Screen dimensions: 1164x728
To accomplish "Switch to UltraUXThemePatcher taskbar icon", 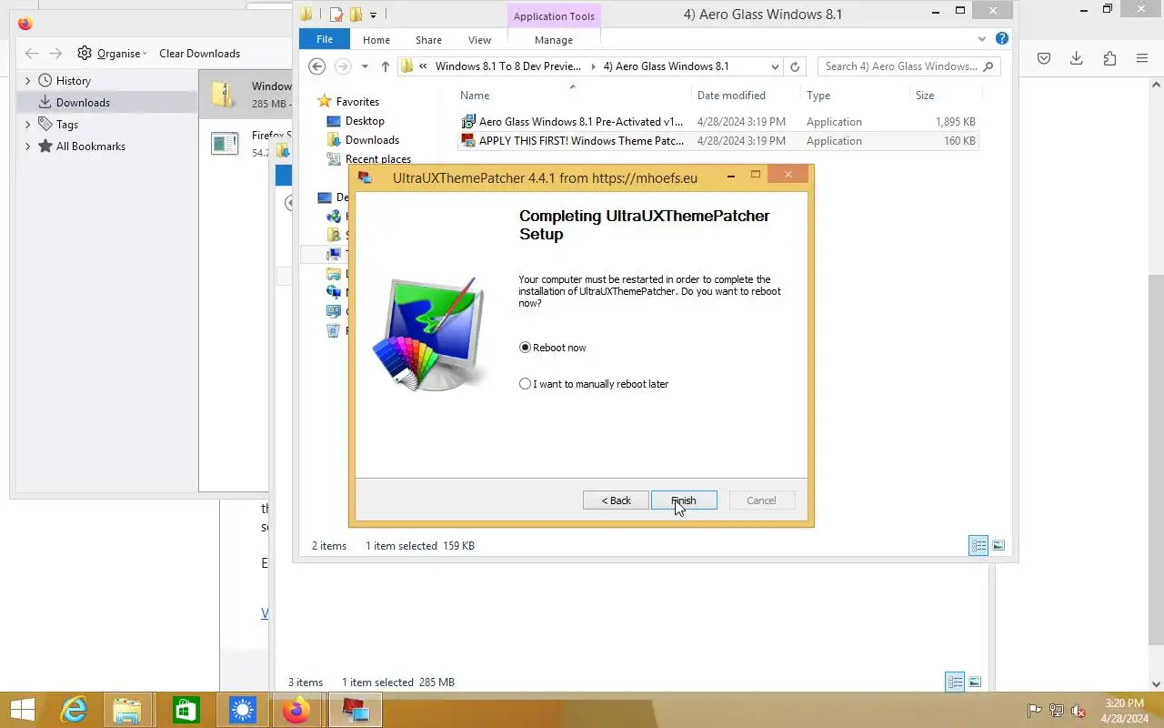I will (x=355, y=710).
